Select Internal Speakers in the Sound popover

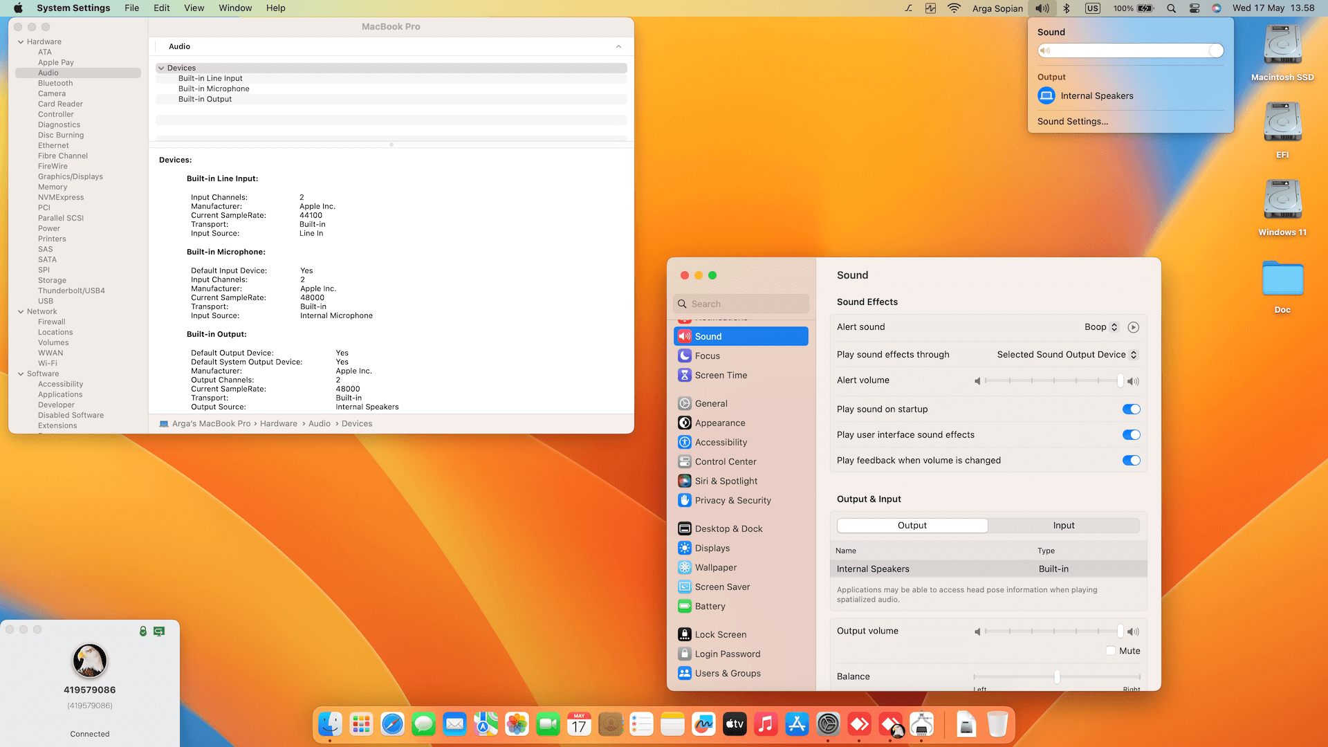[1130, 95]
